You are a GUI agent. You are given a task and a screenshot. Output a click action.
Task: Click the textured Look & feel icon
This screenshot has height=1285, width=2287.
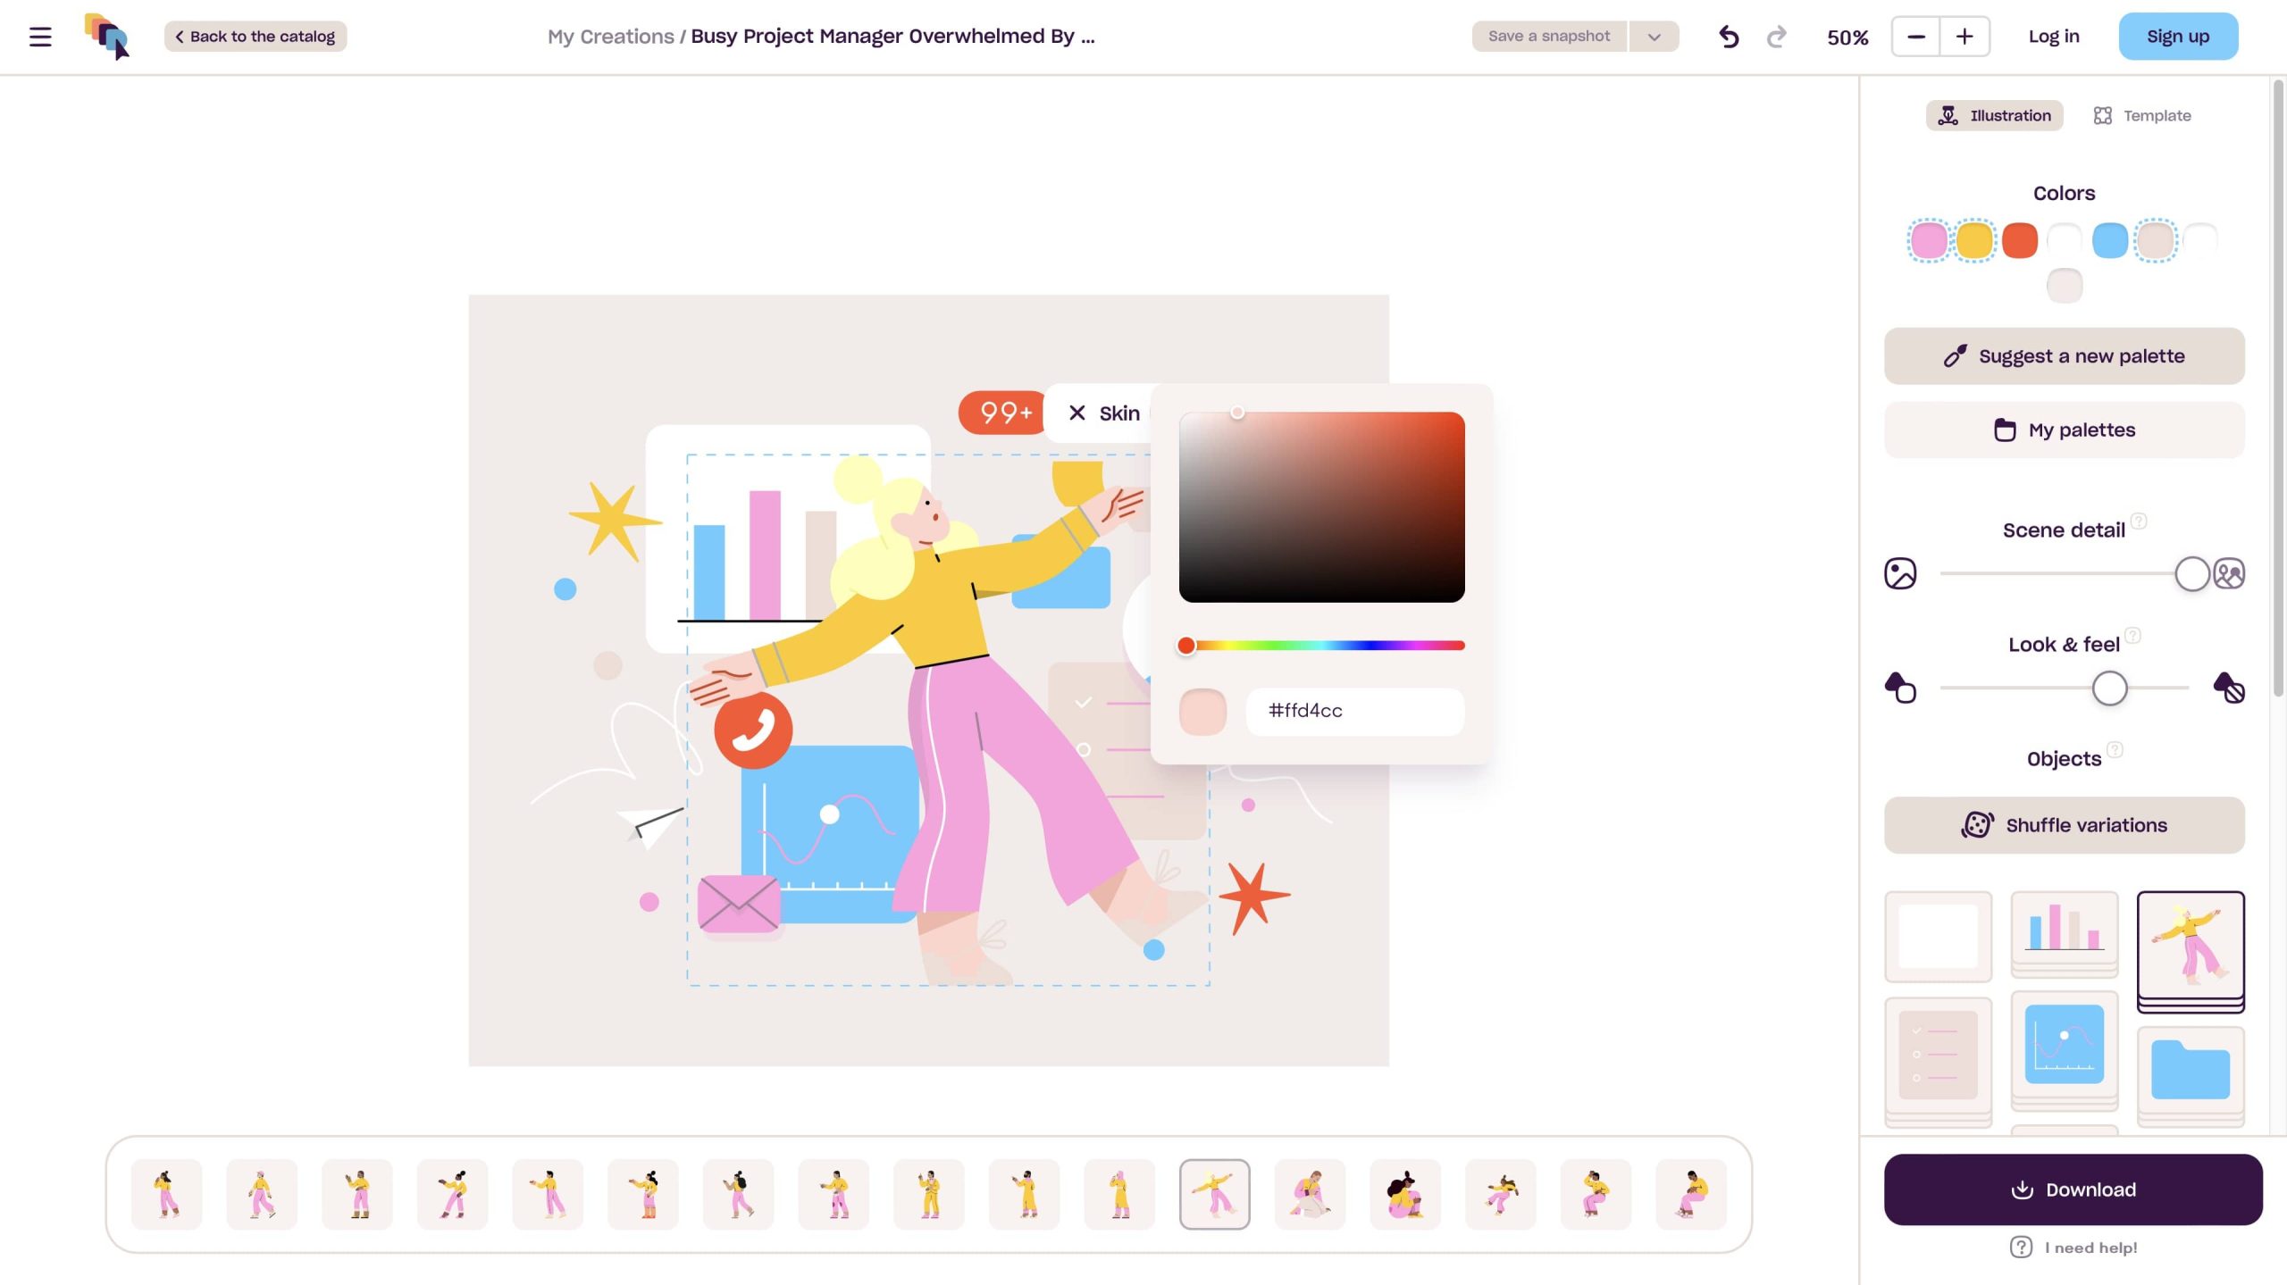pos(2228,688)
